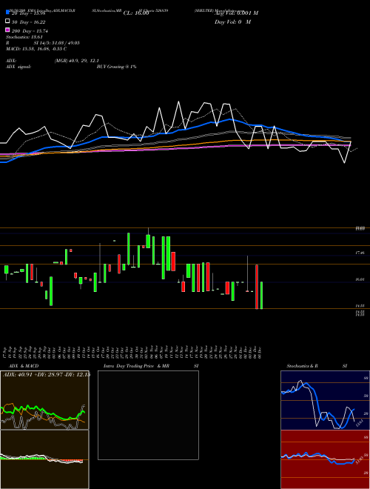This screenshot has width=370, height=489.
Task: Click the 'Stochastics & R' panel title
Action: pos(302,366)
